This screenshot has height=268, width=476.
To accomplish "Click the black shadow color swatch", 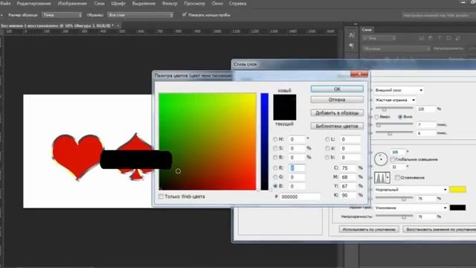I will tap(457, 208).
